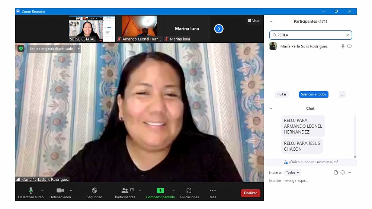The image size is (372, 209).
Task: Open the Seguridad shield icon
Action: (x=94, y=190)
